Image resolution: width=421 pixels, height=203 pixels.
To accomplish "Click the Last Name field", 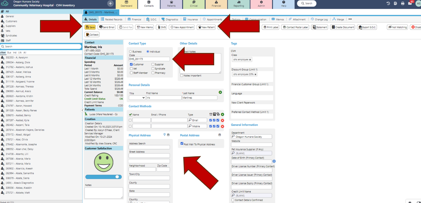I will tap(200, 98).
